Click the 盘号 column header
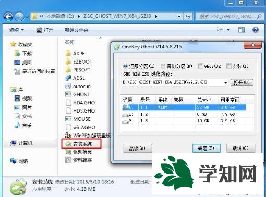The image size is (266, 197). [x=145, y=100]
